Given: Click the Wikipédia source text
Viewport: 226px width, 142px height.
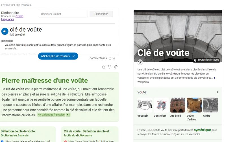Looking at the screenshot, I should [143, 82].
